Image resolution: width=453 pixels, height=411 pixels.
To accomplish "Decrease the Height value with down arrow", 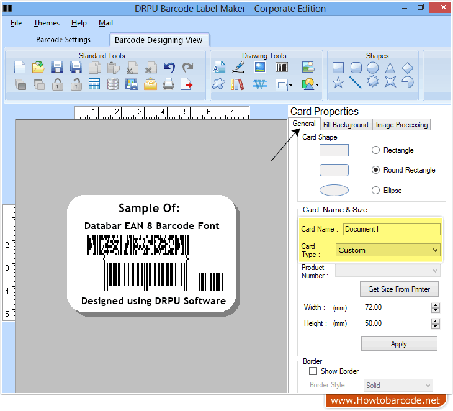I will (x=436, y=327).
